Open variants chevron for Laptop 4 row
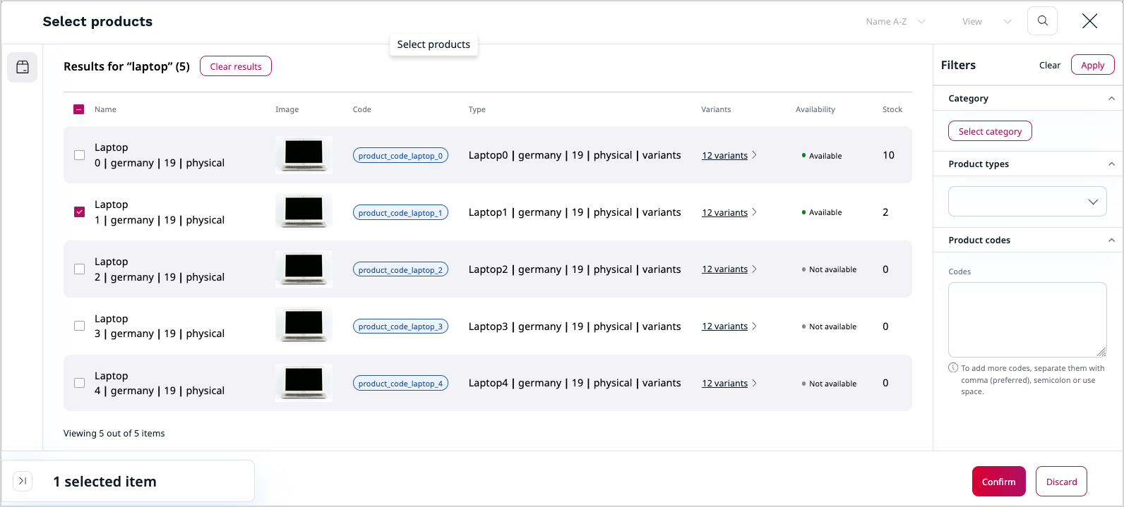 click(x=755, y=383)
